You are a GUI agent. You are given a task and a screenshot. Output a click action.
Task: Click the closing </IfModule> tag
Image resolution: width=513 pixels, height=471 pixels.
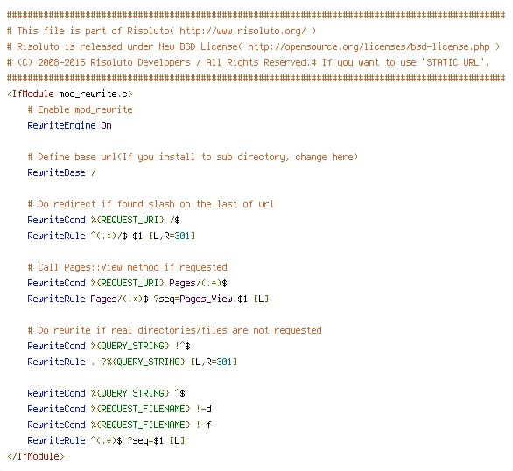[36, 456]
